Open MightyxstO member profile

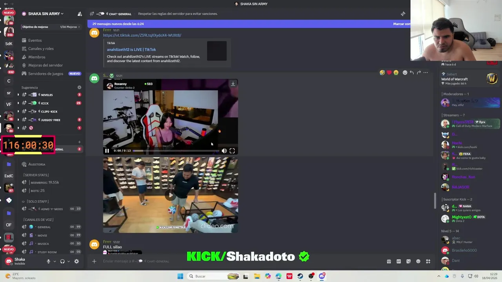pos(469,219)
